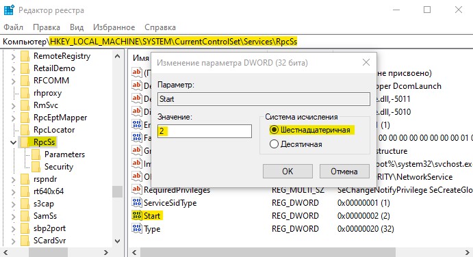Open the Вид menu
This screenshot has height=257, width=473.
[77, 27]
